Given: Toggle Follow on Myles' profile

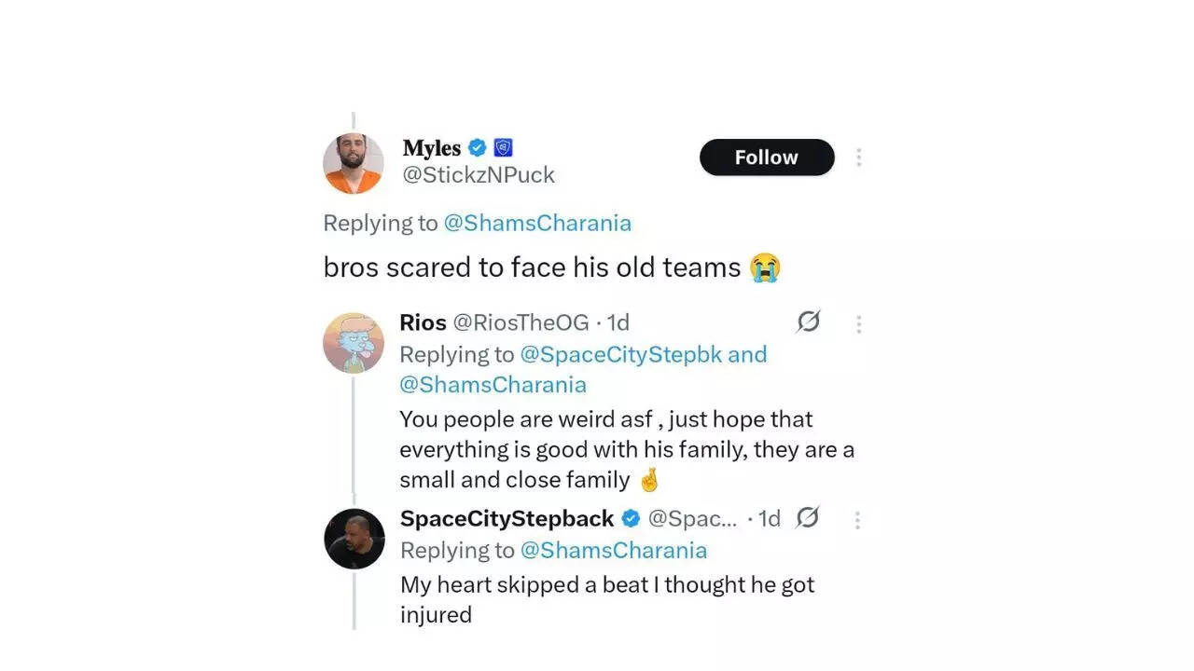Looking at the screenshot, I should (x=767, y=157).
